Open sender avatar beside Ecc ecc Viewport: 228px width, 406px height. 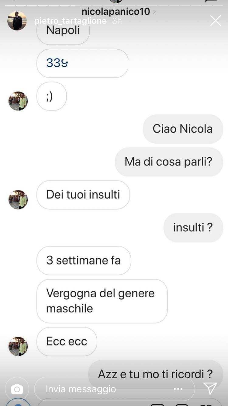[18, 346]
